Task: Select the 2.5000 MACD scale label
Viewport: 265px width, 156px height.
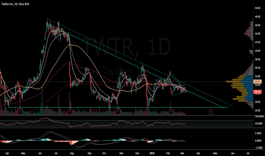Action: point(259,133)
